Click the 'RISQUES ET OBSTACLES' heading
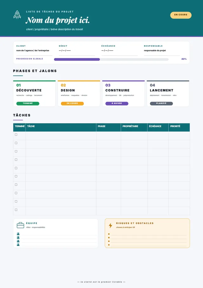203x288 pixels. (135, 223)
